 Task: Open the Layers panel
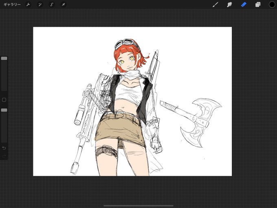click(258, 4)
